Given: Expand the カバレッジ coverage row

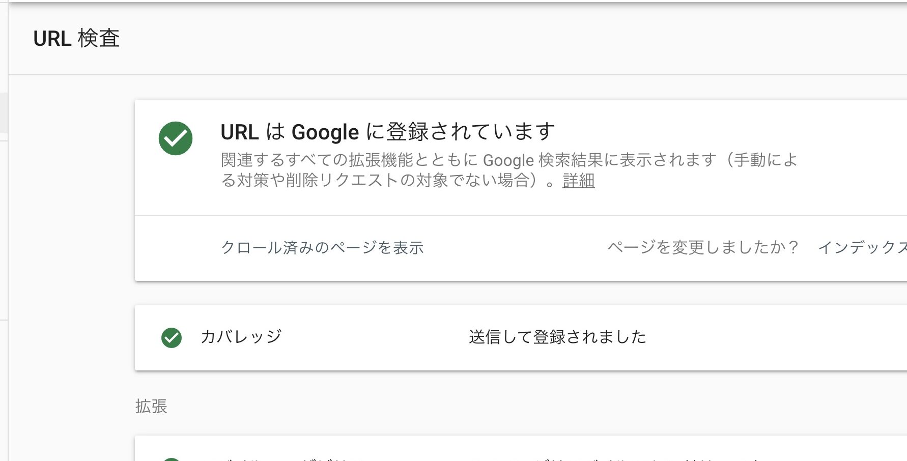Looking at the screenshot, I should pyautogui.click(x=521, y=338).
